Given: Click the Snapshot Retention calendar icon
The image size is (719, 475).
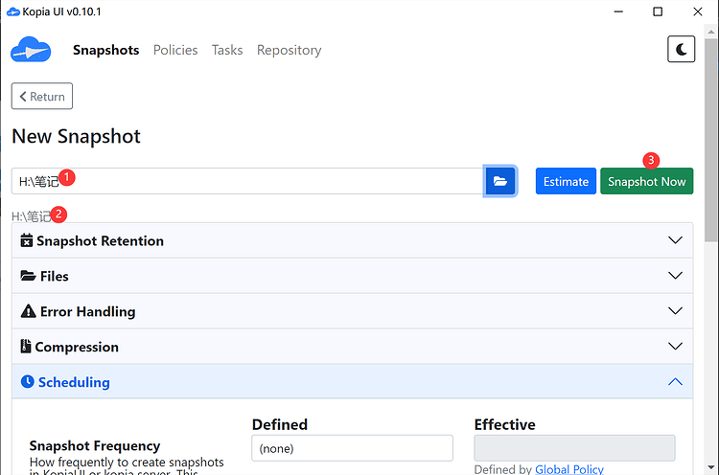Looking at the screenshot, I should (x=27, y=241).
